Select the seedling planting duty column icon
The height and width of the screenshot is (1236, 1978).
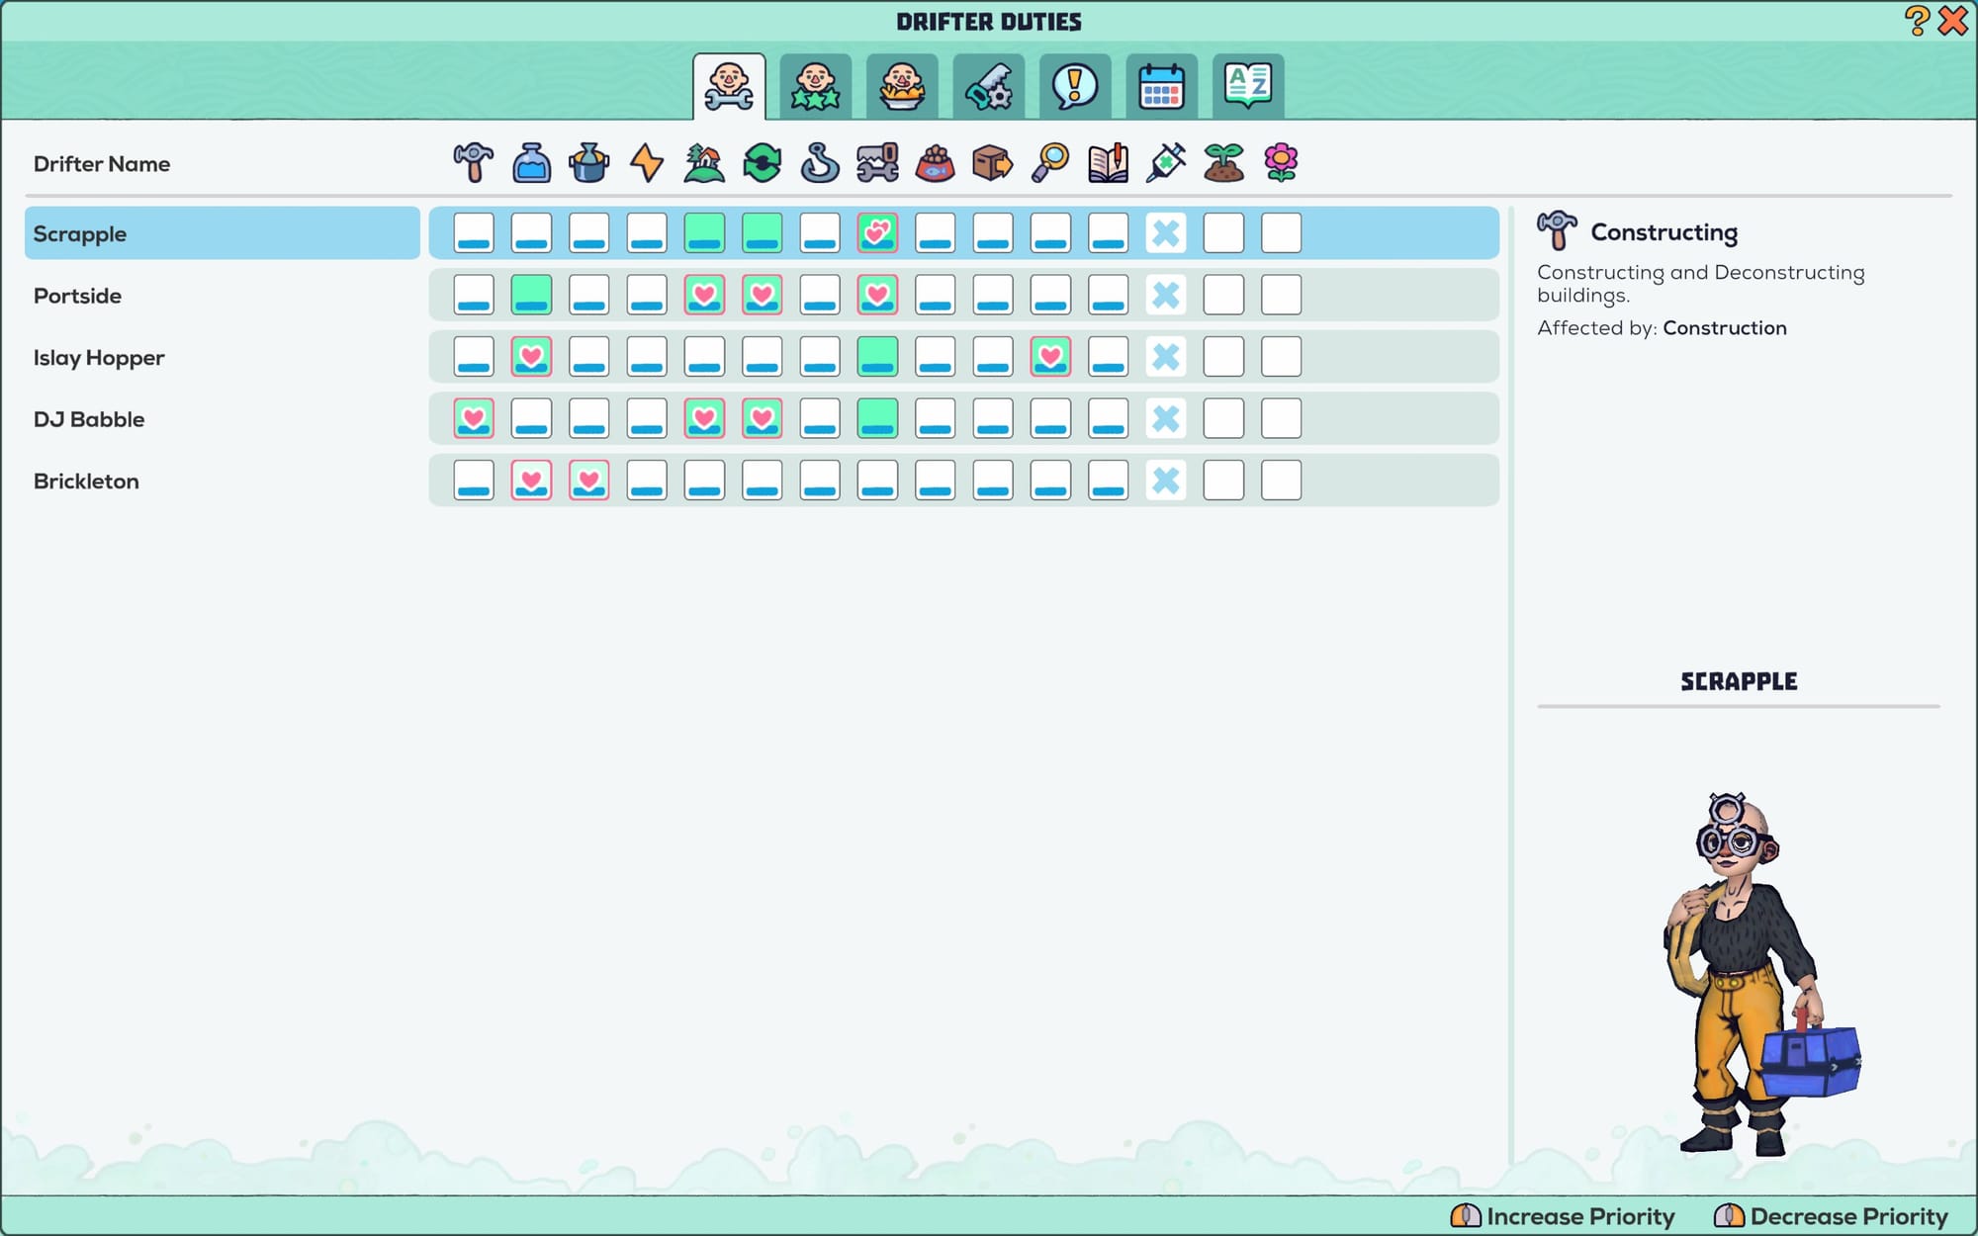click(x=1223, y=163)
